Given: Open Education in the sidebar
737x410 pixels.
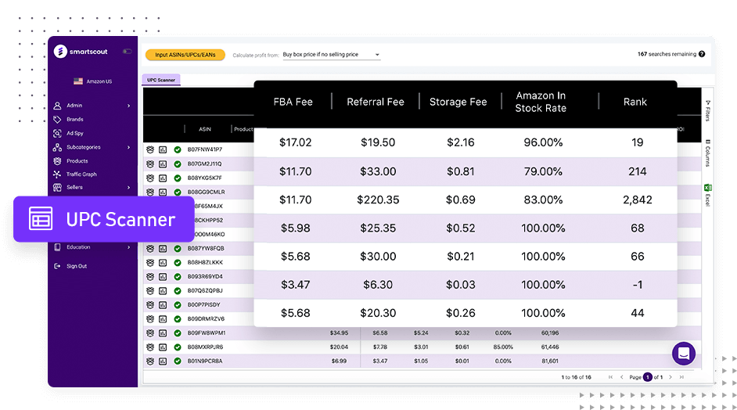Looking at the screenshot, I should 78,246.
